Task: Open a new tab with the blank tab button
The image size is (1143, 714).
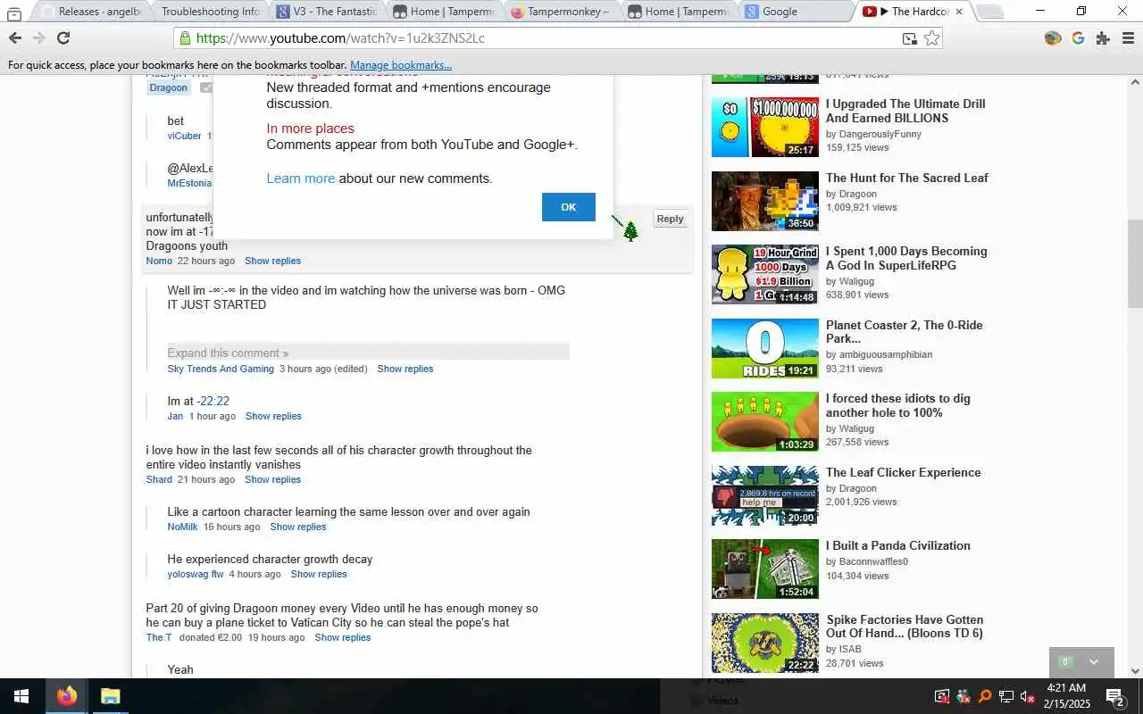Action: (x=989, y=12)
